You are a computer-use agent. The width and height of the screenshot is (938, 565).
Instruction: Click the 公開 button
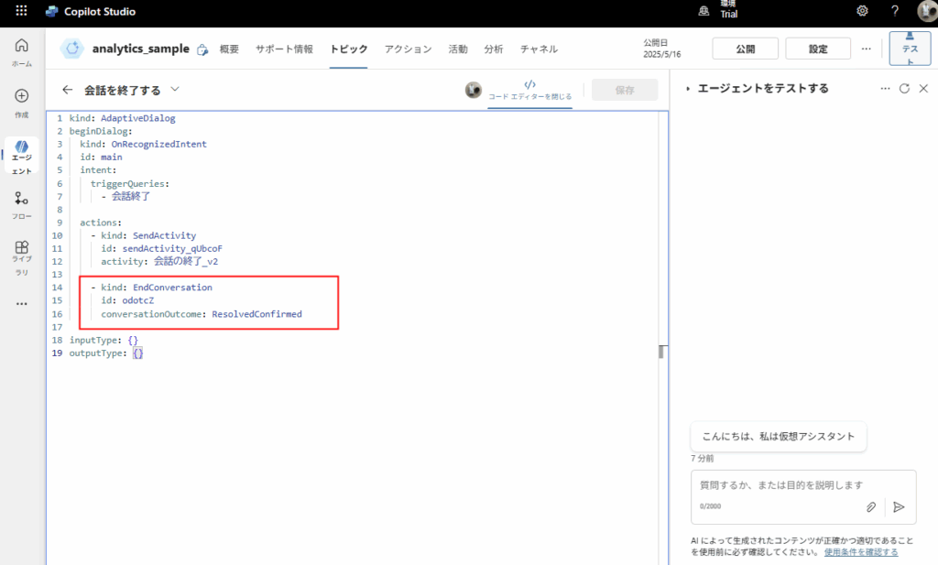pyautogui.click(x=745, y=49)
